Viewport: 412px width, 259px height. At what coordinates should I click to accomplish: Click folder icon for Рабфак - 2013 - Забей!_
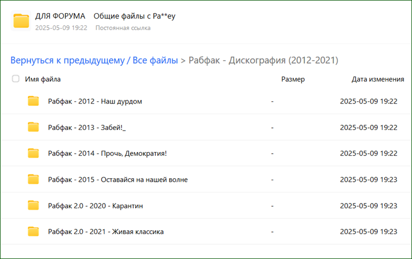point(33,127)
